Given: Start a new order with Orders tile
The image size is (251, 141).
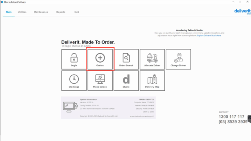Looking at the screenshot, I should tap(100, 59).
